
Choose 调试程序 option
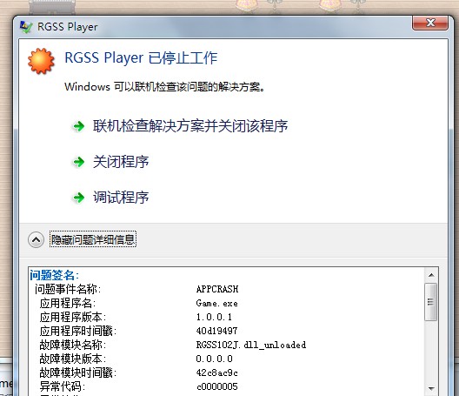pos(121,197)
